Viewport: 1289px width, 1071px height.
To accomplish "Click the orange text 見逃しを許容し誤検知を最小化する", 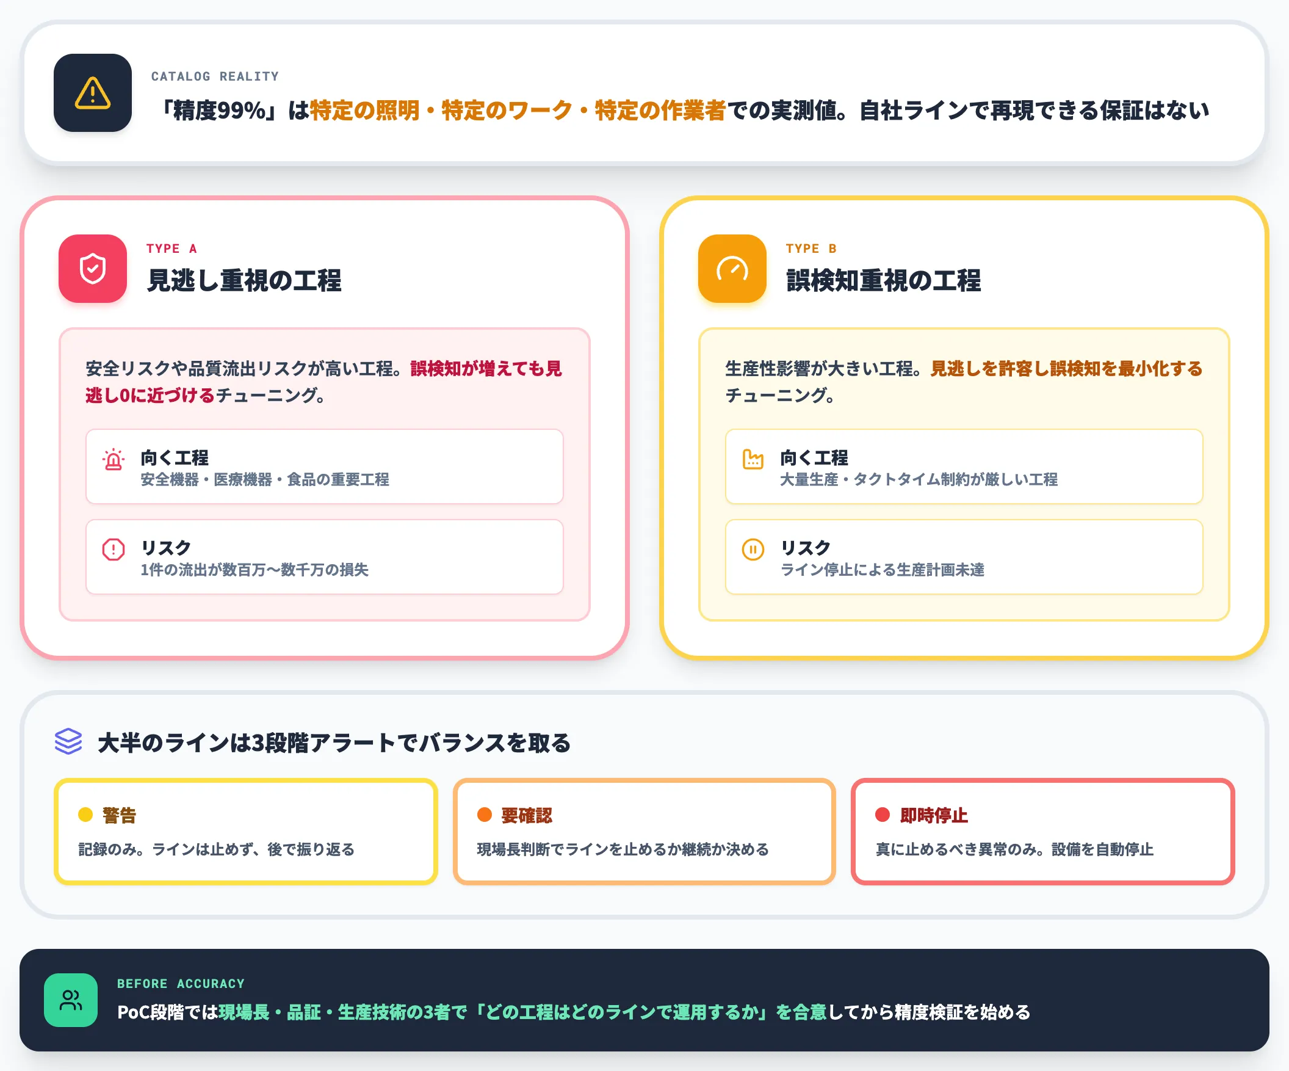I will click(x=1067, y=368).
